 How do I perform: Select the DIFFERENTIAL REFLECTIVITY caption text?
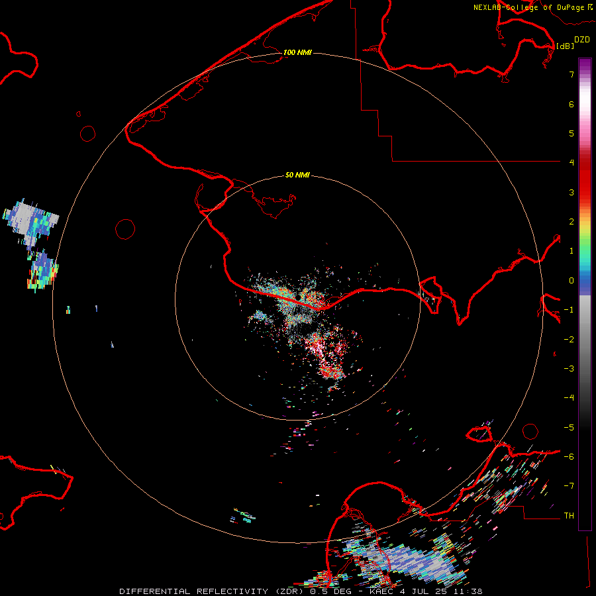(x=193, y=591)
